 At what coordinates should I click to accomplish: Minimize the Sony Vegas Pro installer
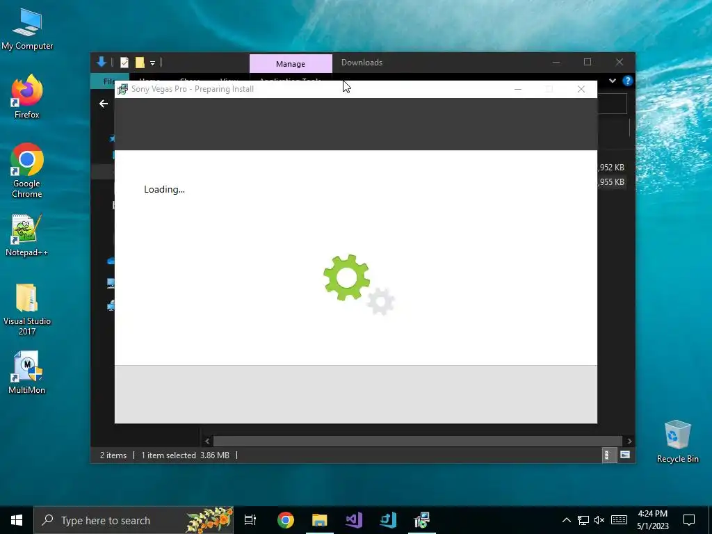517,89
